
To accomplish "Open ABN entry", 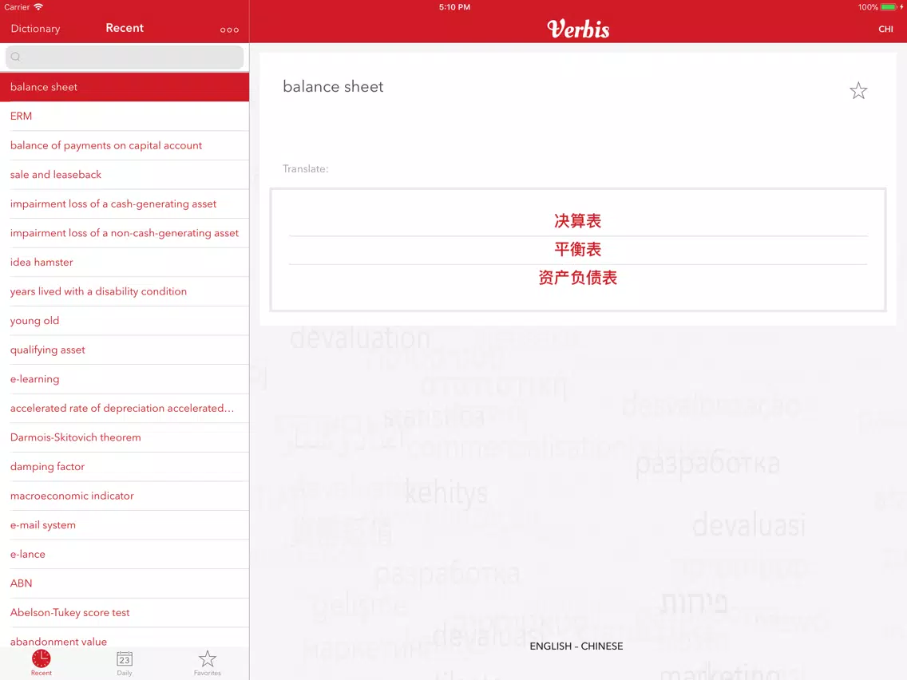I will (125, 583).
